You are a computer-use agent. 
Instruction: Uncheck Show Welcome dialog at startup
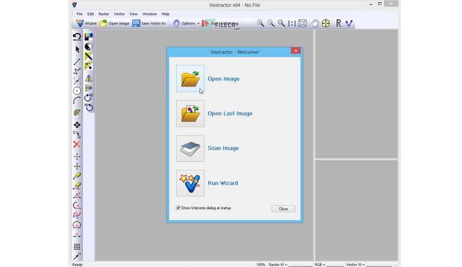tap(178, 208)
